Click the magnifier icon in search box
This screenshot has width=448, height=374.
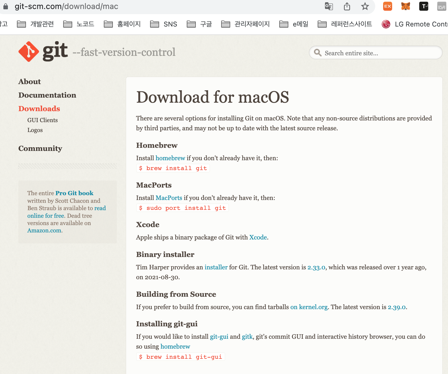318,52
